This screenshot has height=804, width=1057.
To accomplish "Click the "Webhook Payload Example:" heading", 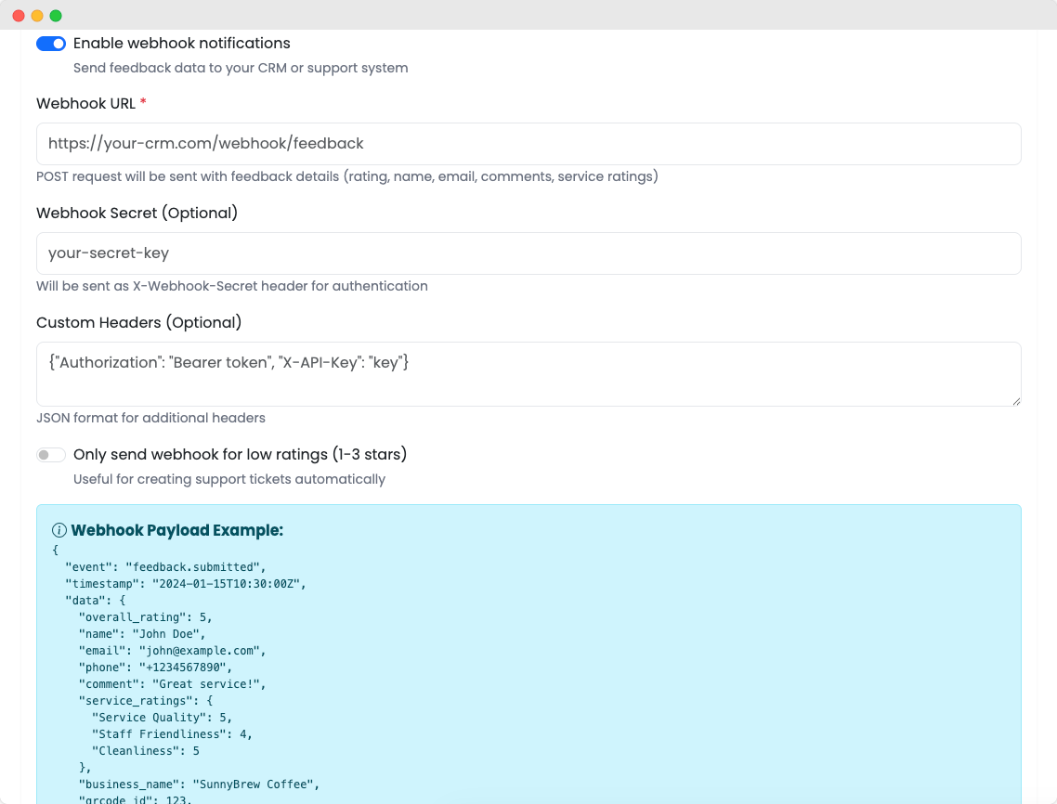I will 176,531.
